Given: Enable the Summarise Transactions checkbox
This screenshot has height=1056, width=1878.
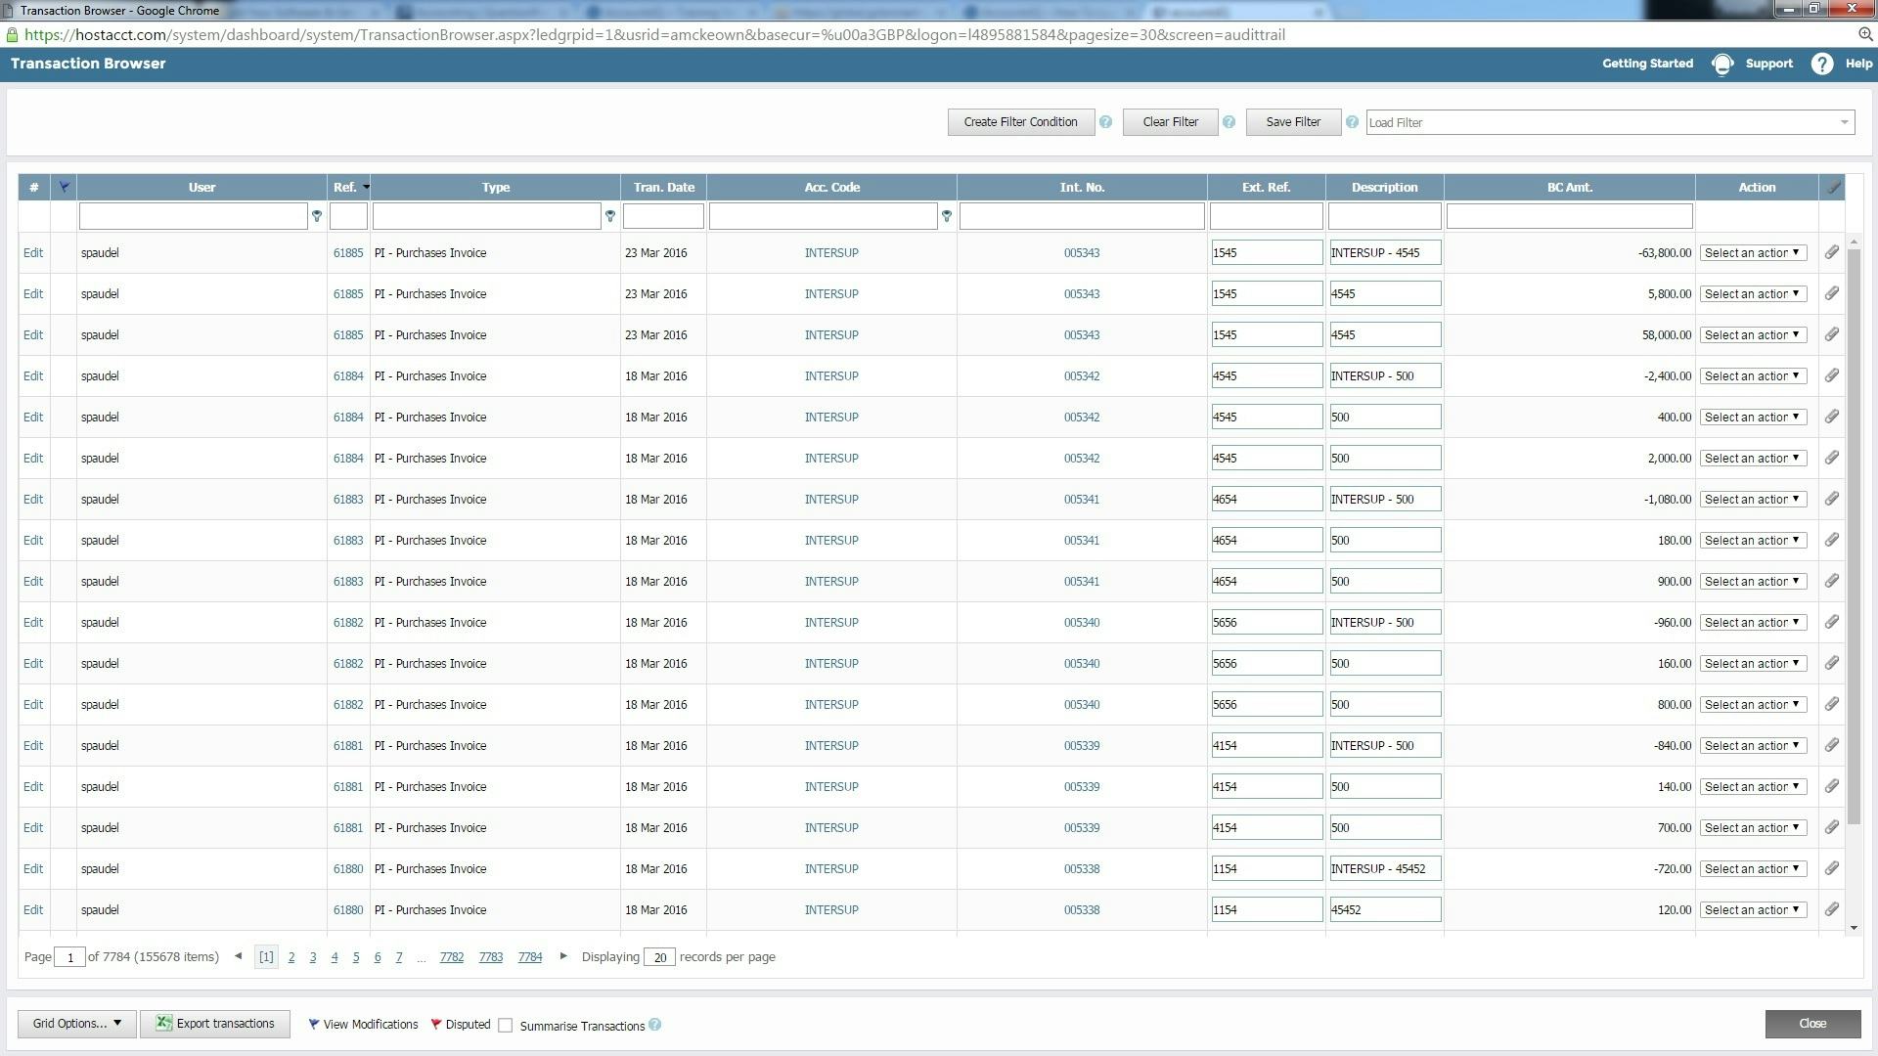Looking at the screenshot, I should tap(506, 1026).
